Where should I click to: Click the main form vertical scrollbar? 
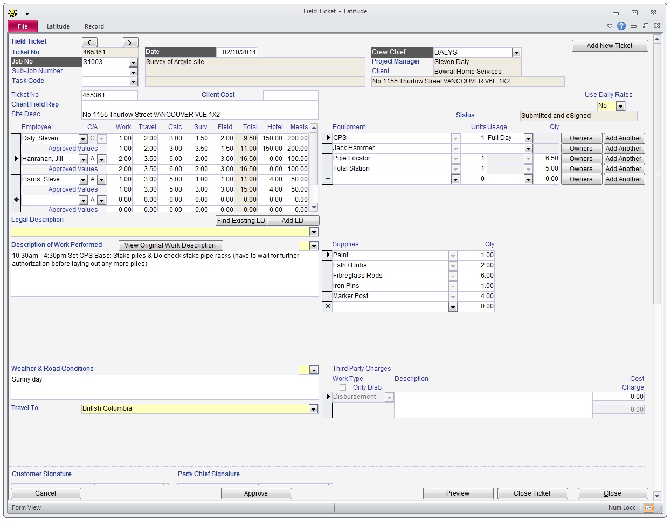click(x=657, y=173)
